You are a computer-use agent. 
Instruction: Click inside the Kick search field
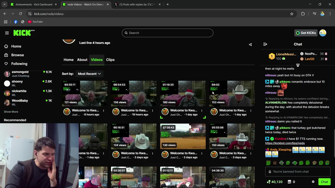tap(167, 33)
